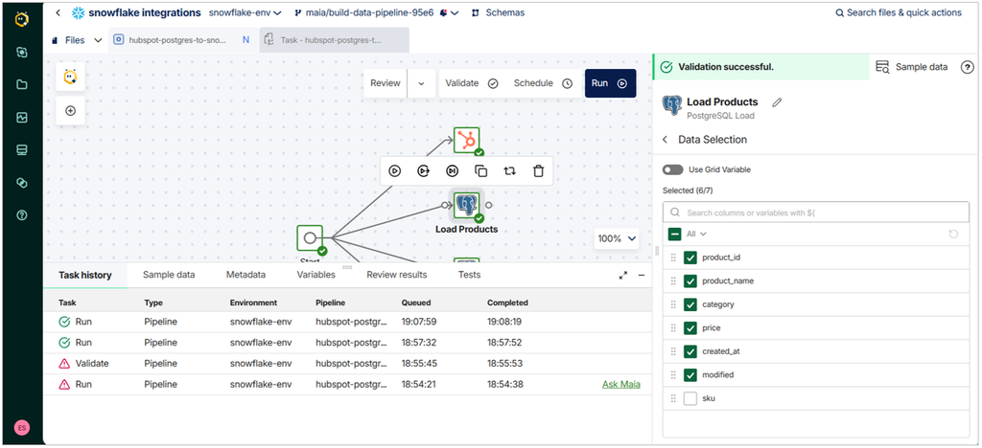Click the add component plus icon on the canvas
Image resolution: width=982 pixels, height=448 pixels.
[70, 111]
